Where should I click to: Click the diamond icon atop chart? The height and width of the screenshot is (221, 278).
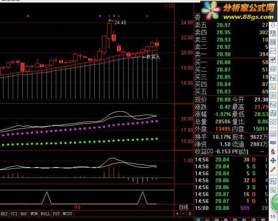[x=166, y=6]
